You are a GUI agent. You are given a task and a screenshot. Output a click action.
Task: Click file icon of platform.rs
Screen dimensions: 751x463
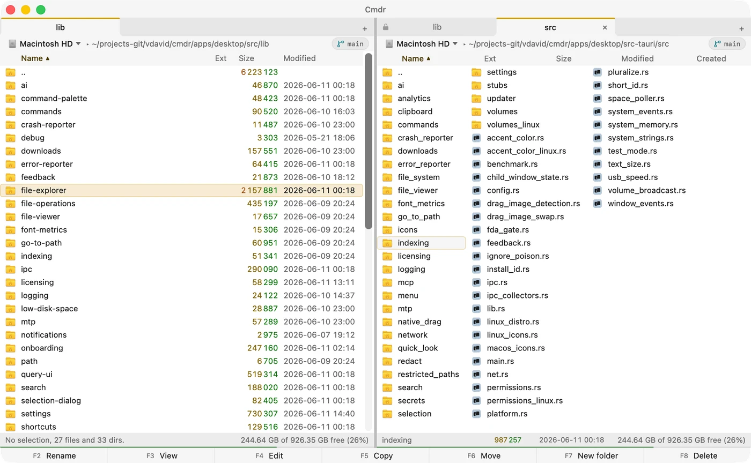(x=476, y=414)
